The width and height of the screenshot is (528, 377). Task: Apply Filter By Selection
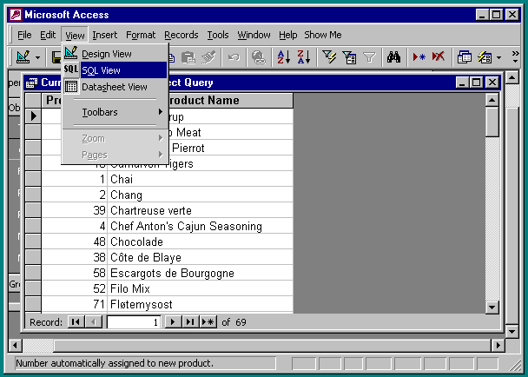329,57
